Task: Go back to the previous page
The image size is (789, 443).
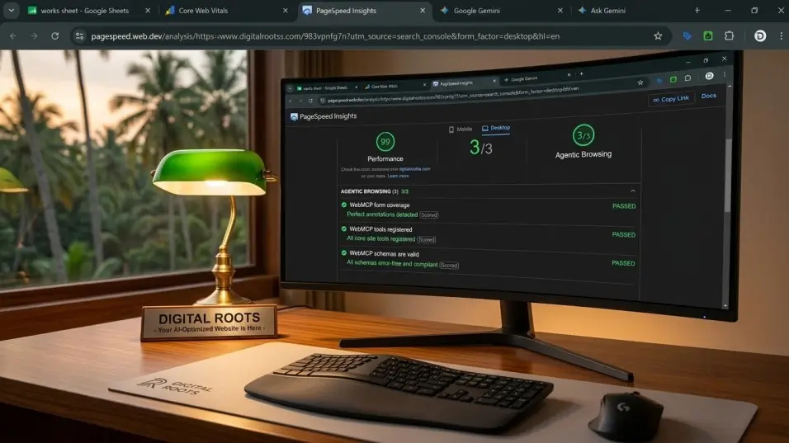Action: [13, 36]
